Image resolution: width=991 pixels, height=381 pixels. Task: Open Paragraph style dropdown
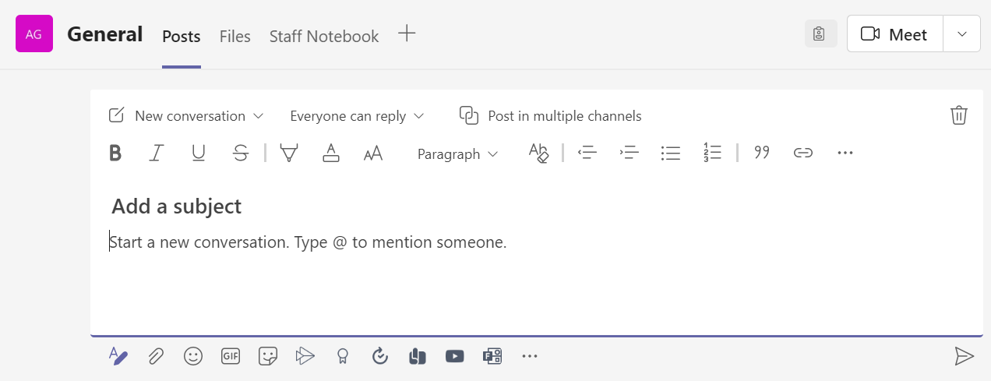(457, 154)
